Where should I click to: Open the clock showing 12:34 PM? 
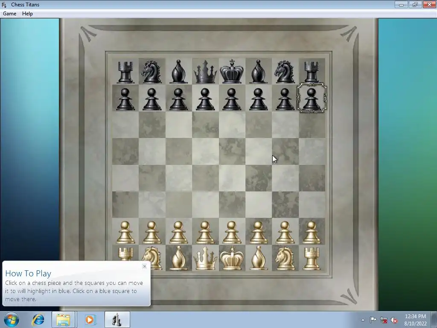(415, 320)
